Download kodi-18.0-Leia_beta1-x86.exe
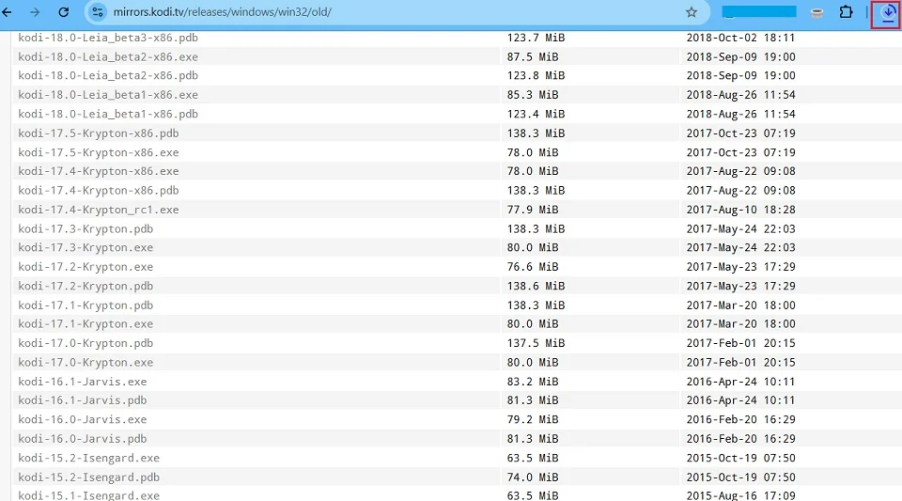The height and width of the screenshot is (501, 902). pos(108,95)
